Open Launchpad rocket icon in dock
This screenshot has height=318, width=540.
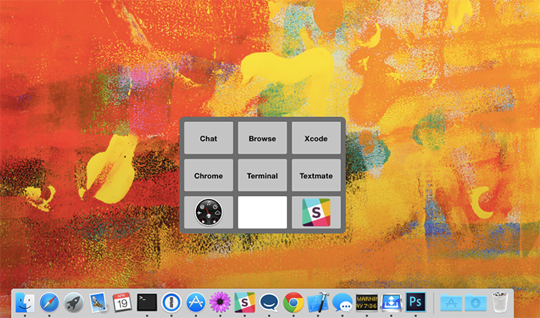pyautogui.click(x=74, y=303)
